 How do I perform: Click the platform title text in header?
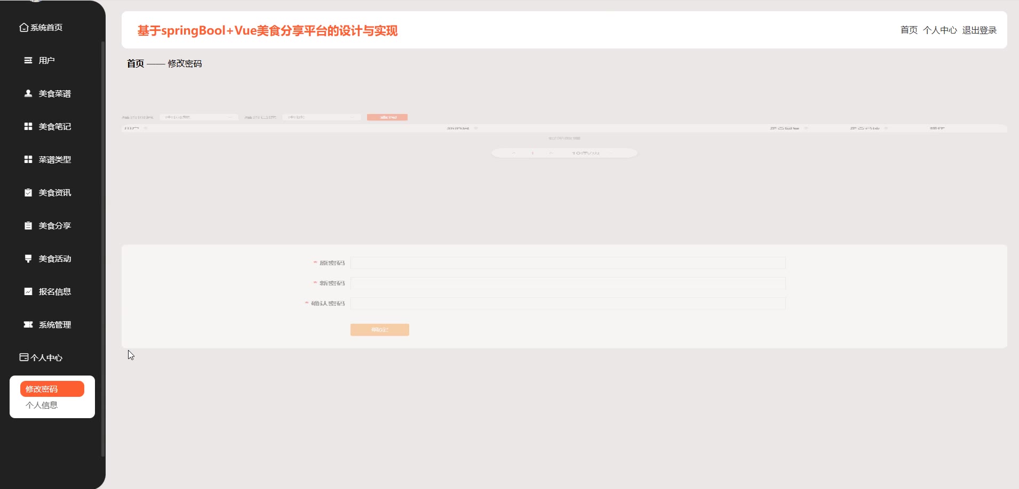pos(267,30)
